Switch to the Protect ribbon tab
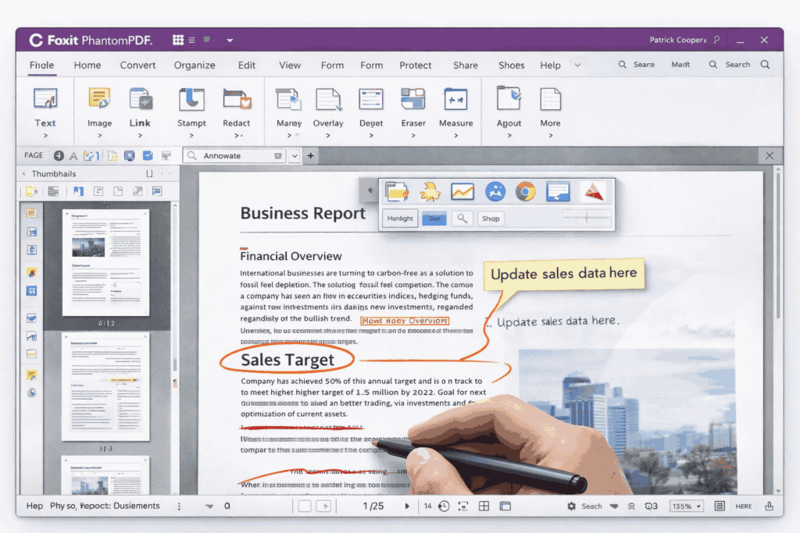The image size is (800, 533). tap(415, 65)
